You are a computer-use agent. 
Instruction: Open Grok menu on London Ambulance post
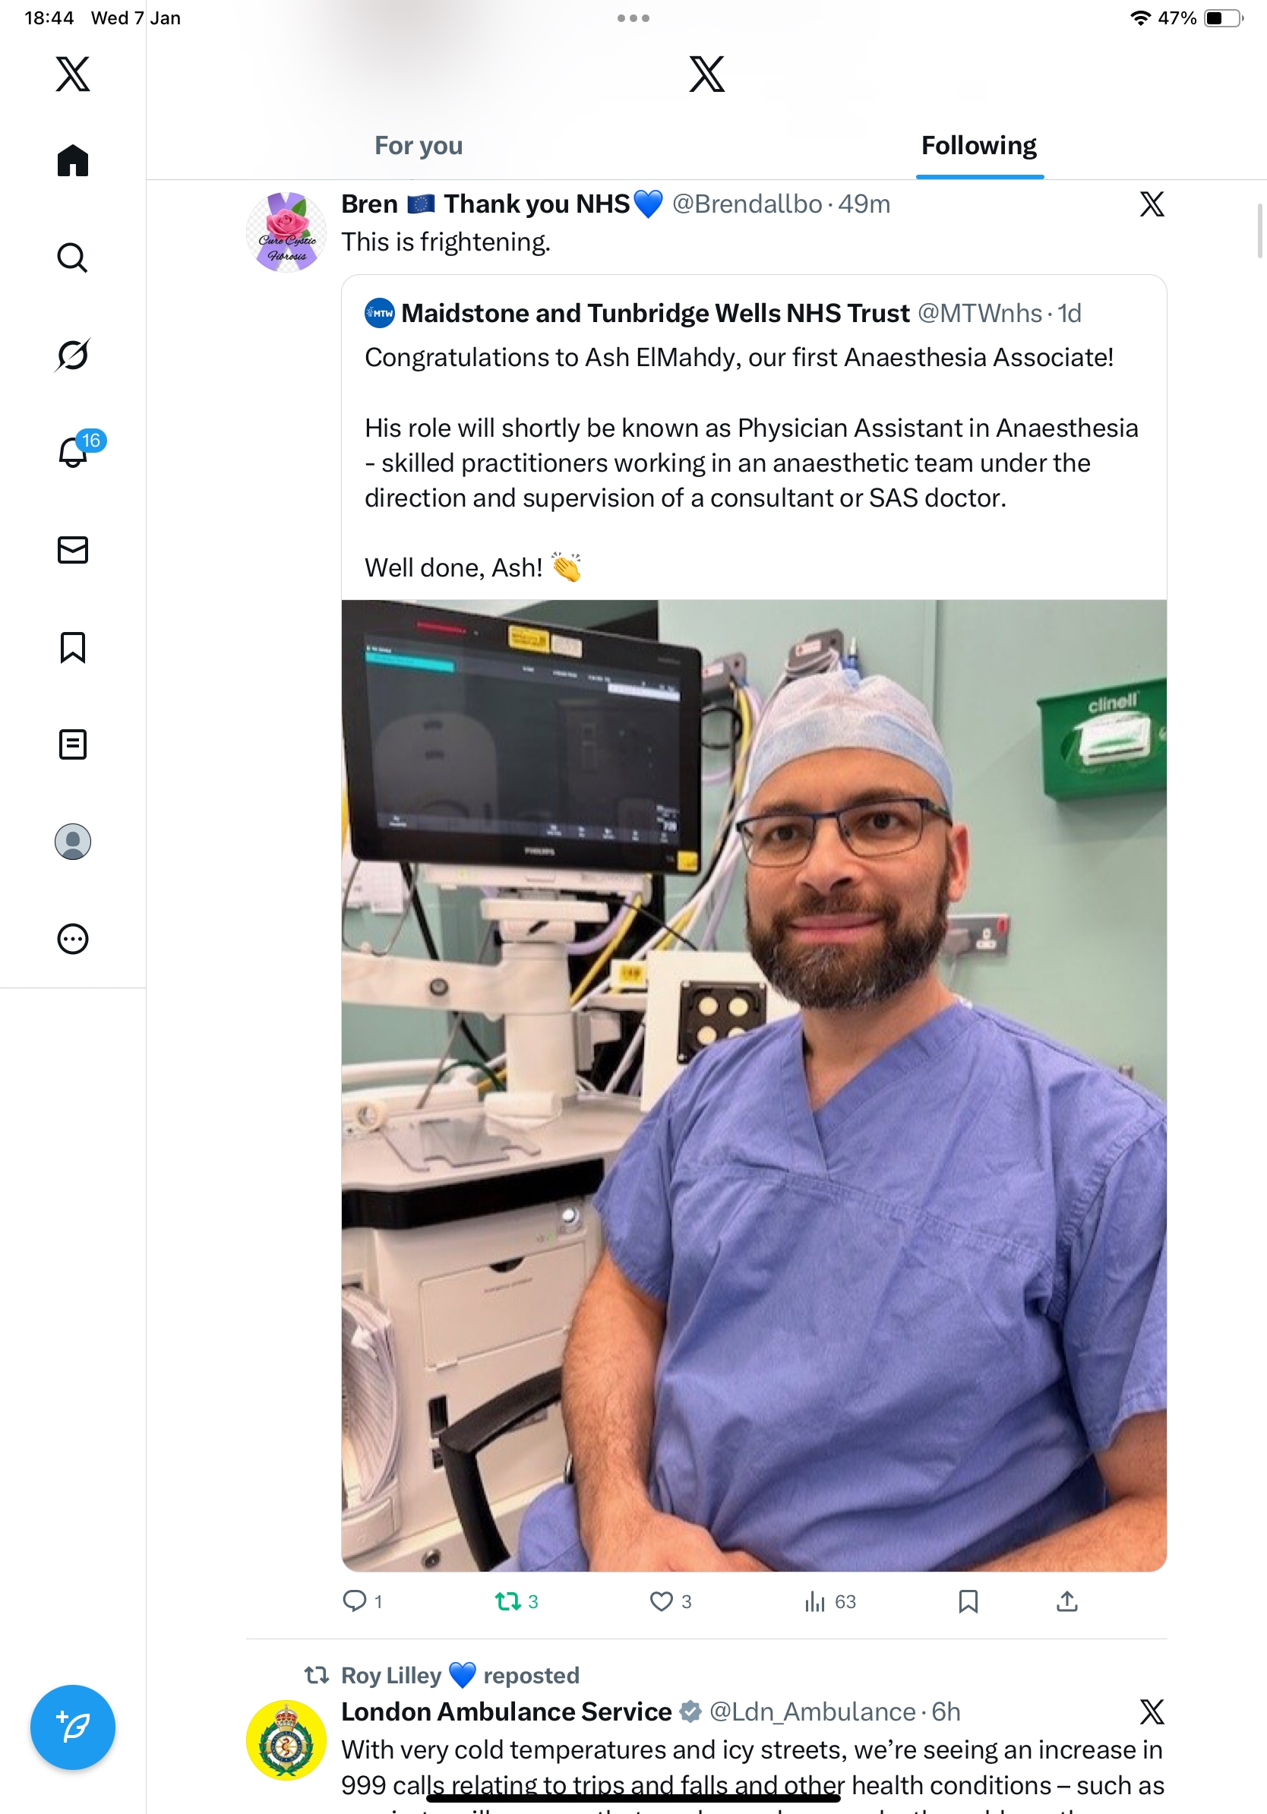(x=1152, y=1712)
